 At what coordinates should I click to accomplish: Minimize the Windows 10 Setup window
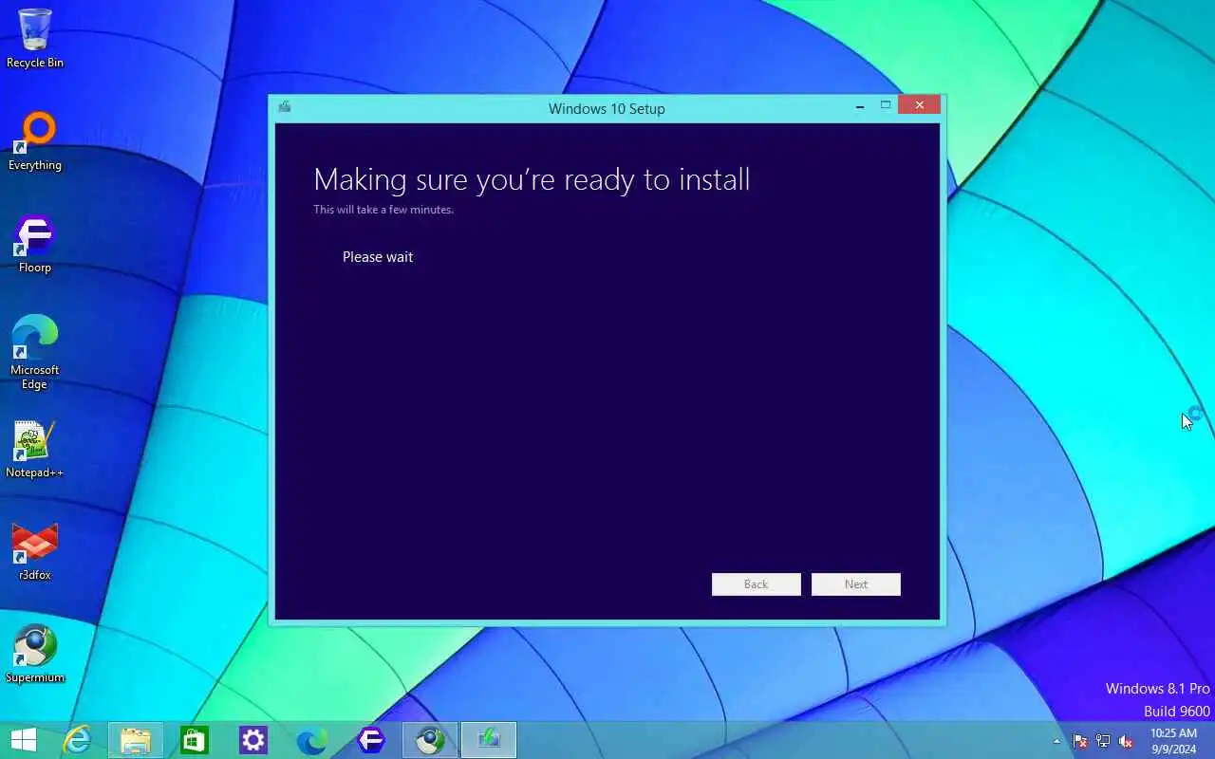[x=860, y=106]
